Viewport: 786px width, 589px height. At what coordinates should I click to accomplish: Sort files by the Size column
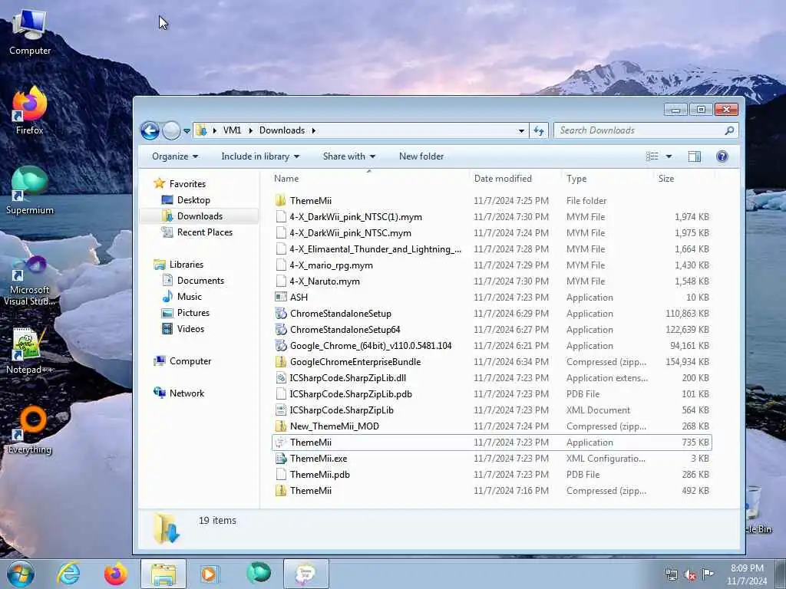[684, 179]
